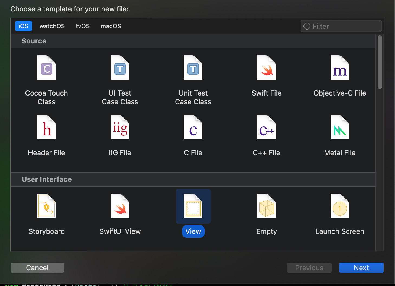395x286 pixels.
Task: Select the Swift File template icon
Action: pos(267,68)
